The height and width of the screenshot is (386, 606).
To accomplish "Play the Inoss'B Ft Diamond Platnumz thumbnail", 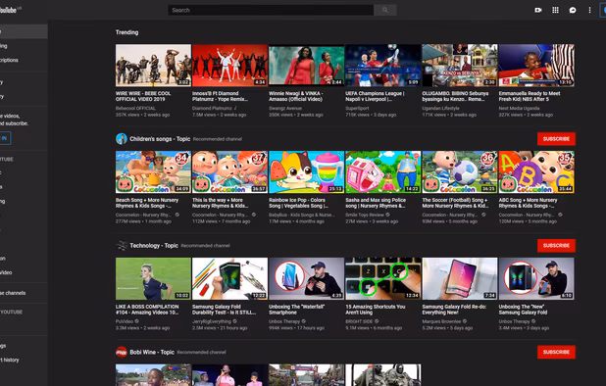I will pos(229,66).
